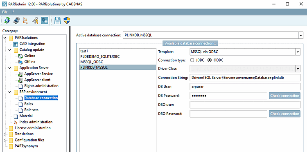
Task: Click the DBO Password field
Action: coord(228,114)
